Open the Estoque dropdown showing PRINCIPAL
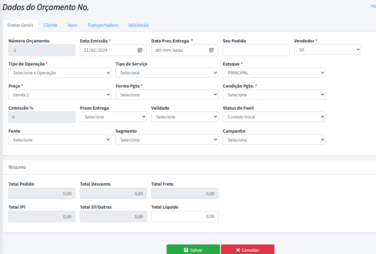Image resolution: width=376 pixels, height=254 pixels. (274, 73)
